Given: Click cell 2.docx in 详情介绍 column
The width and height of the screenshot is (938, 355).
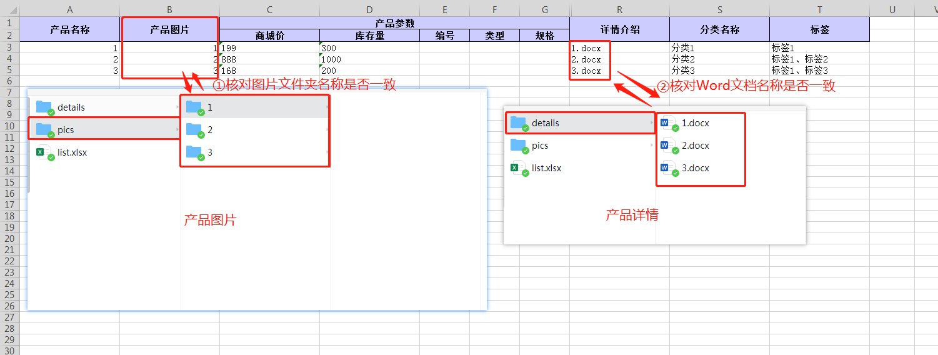Looking at the screenshot, I should coord(619,59).
